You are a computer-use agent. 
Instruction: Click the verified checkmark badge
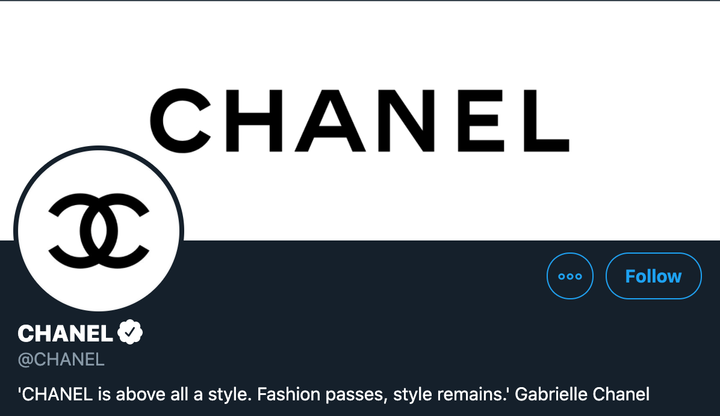coord(130,332)
